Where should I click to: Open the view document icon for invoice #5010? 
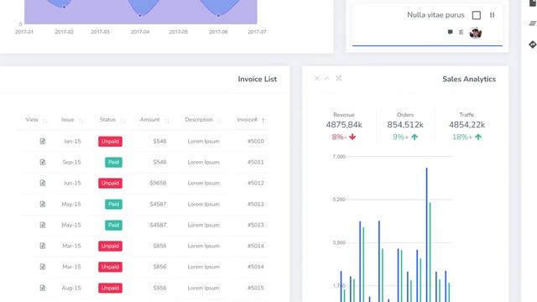coord(43,141)
